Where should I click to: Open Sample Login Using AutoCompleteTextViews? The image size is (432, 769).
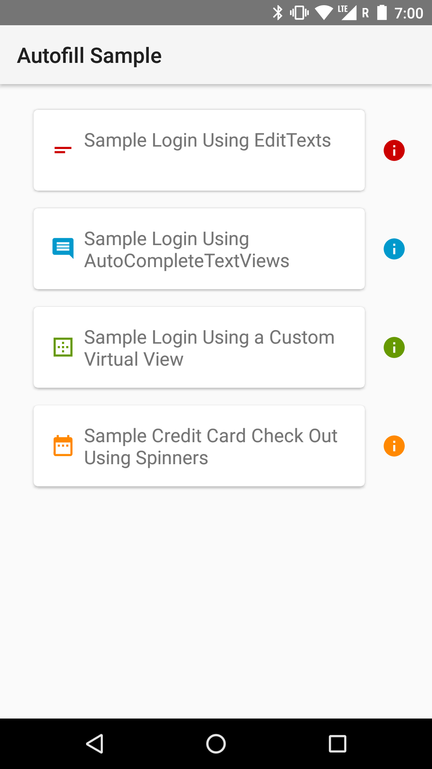pyautogui.click(x=199, y=249)
